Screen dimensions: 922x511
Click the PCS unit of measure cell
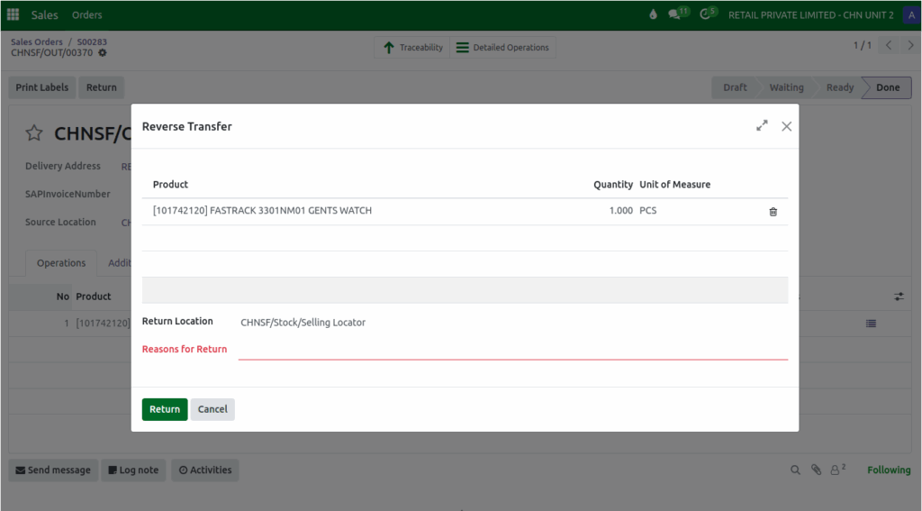coord(648,210)
